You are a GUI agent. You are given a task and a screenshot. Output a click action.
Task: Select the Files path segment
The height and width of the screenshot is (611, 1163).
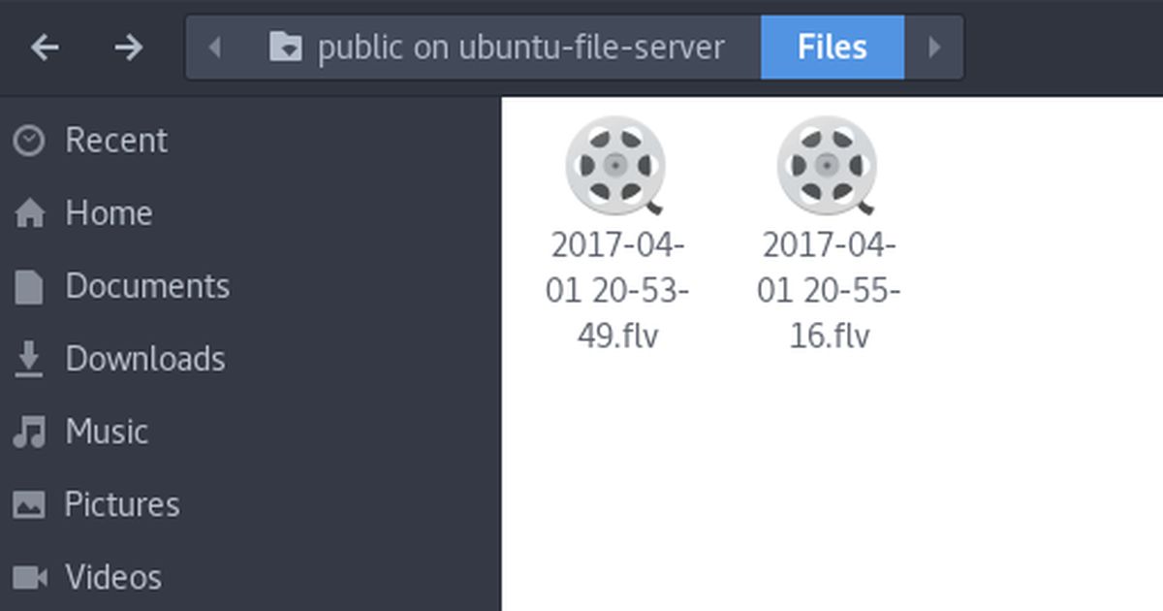(833, 47)
